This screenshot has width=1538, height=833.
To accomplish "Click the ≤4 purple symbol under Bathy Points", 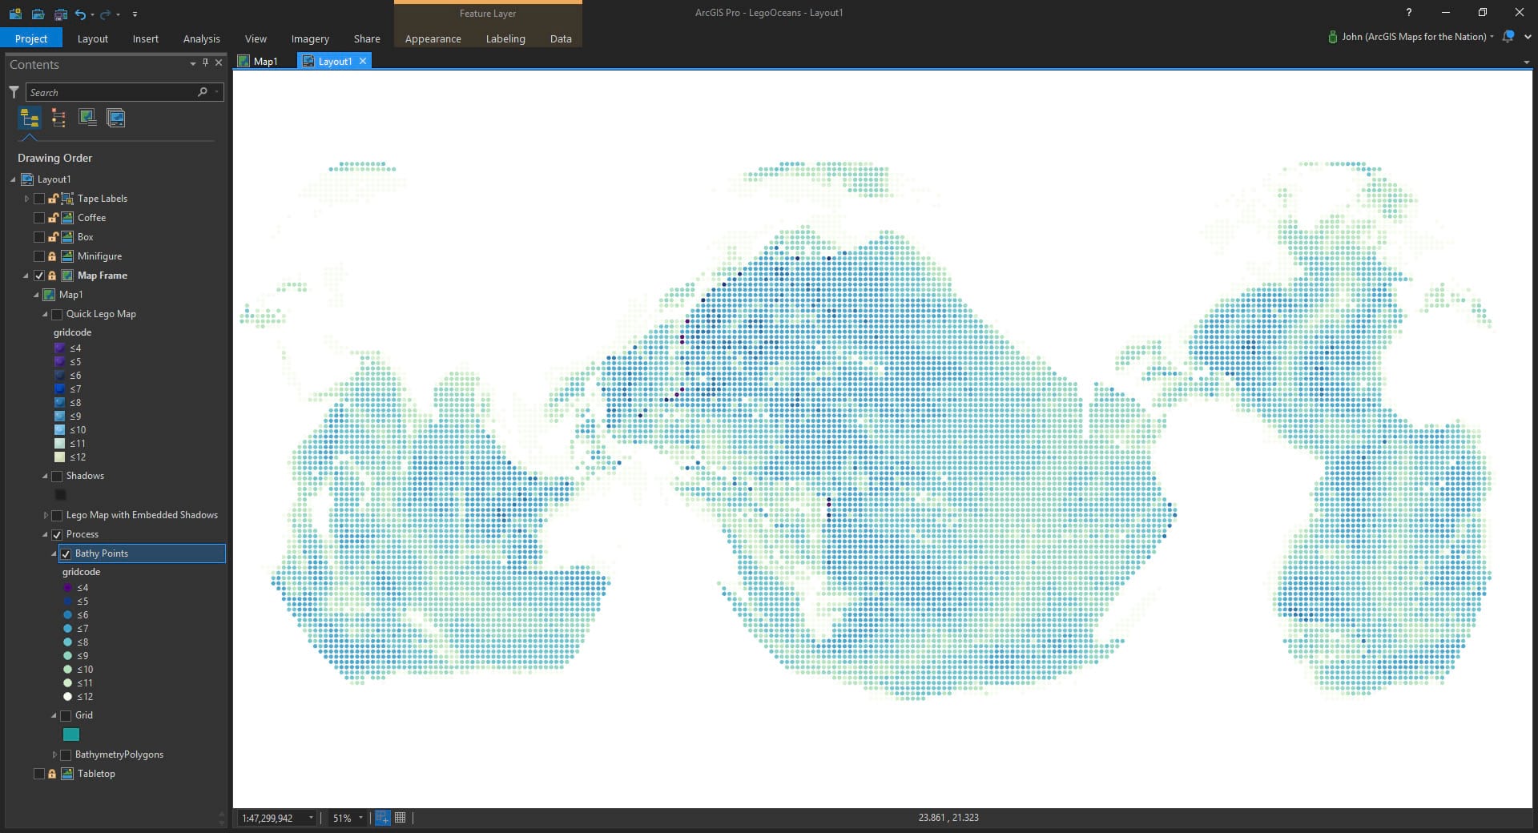I will pyautogui.click(x=68, y=588).
